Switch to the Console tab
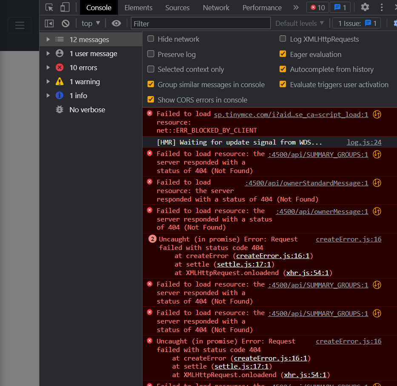Screen dimensions: 397x386 click(x=99, y=8)
